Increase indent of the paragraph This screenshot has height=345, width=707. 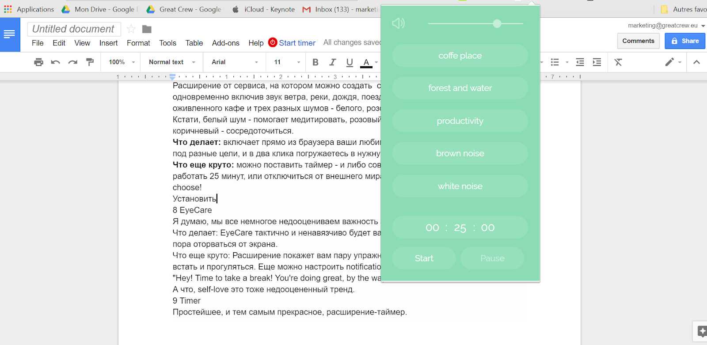(597, 62)
